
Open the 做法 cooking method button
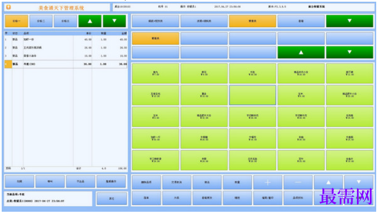(207, 182)
